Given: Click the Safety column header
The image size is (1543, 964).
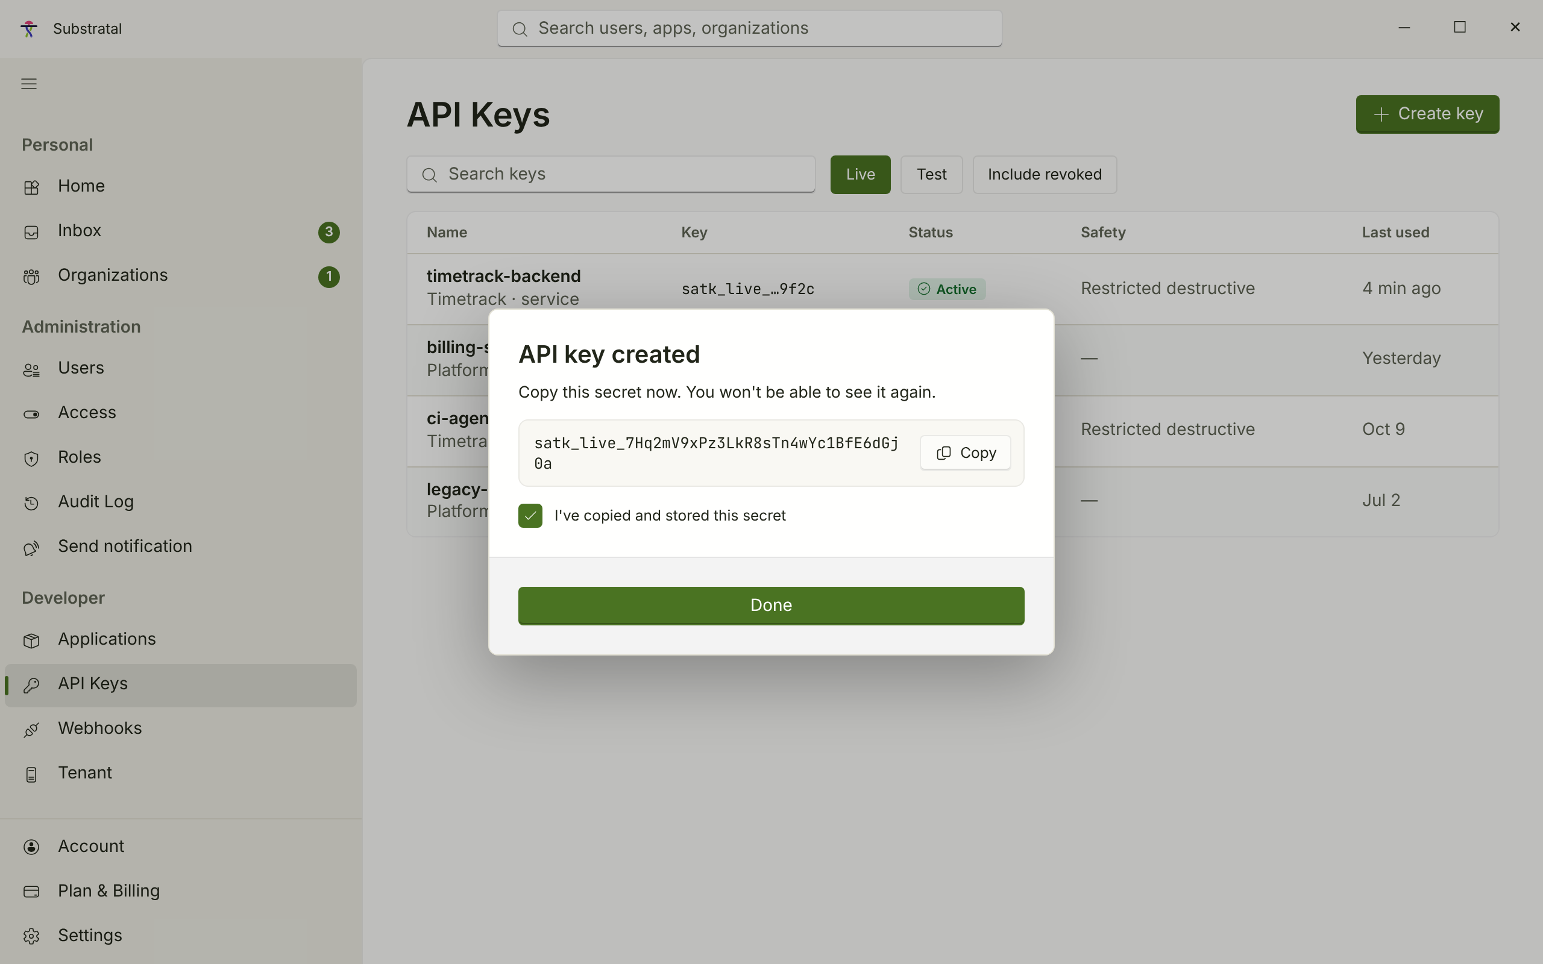Looking at the screenshot, I should coord(1102,232).
